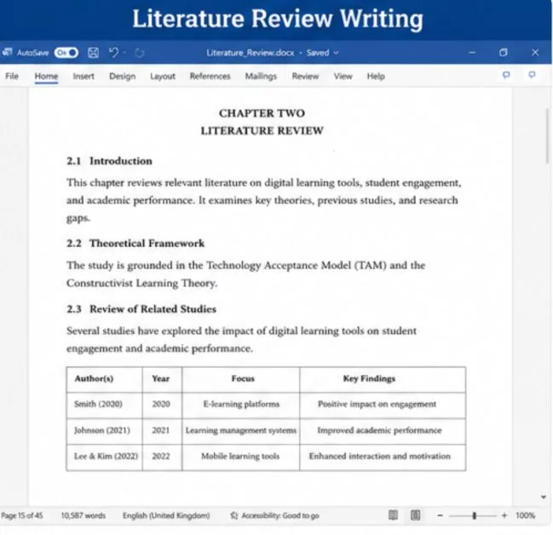Click the zoom slider handle
This screenshot has height=535, width=553.
[475, 515]
